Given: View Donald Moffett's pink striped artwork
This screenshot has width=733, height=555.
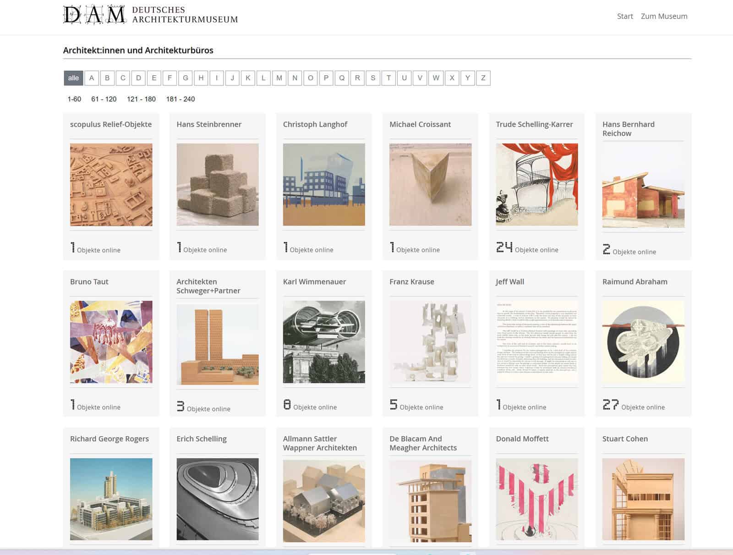Looking at the screenshot, I should pos(536,500).
